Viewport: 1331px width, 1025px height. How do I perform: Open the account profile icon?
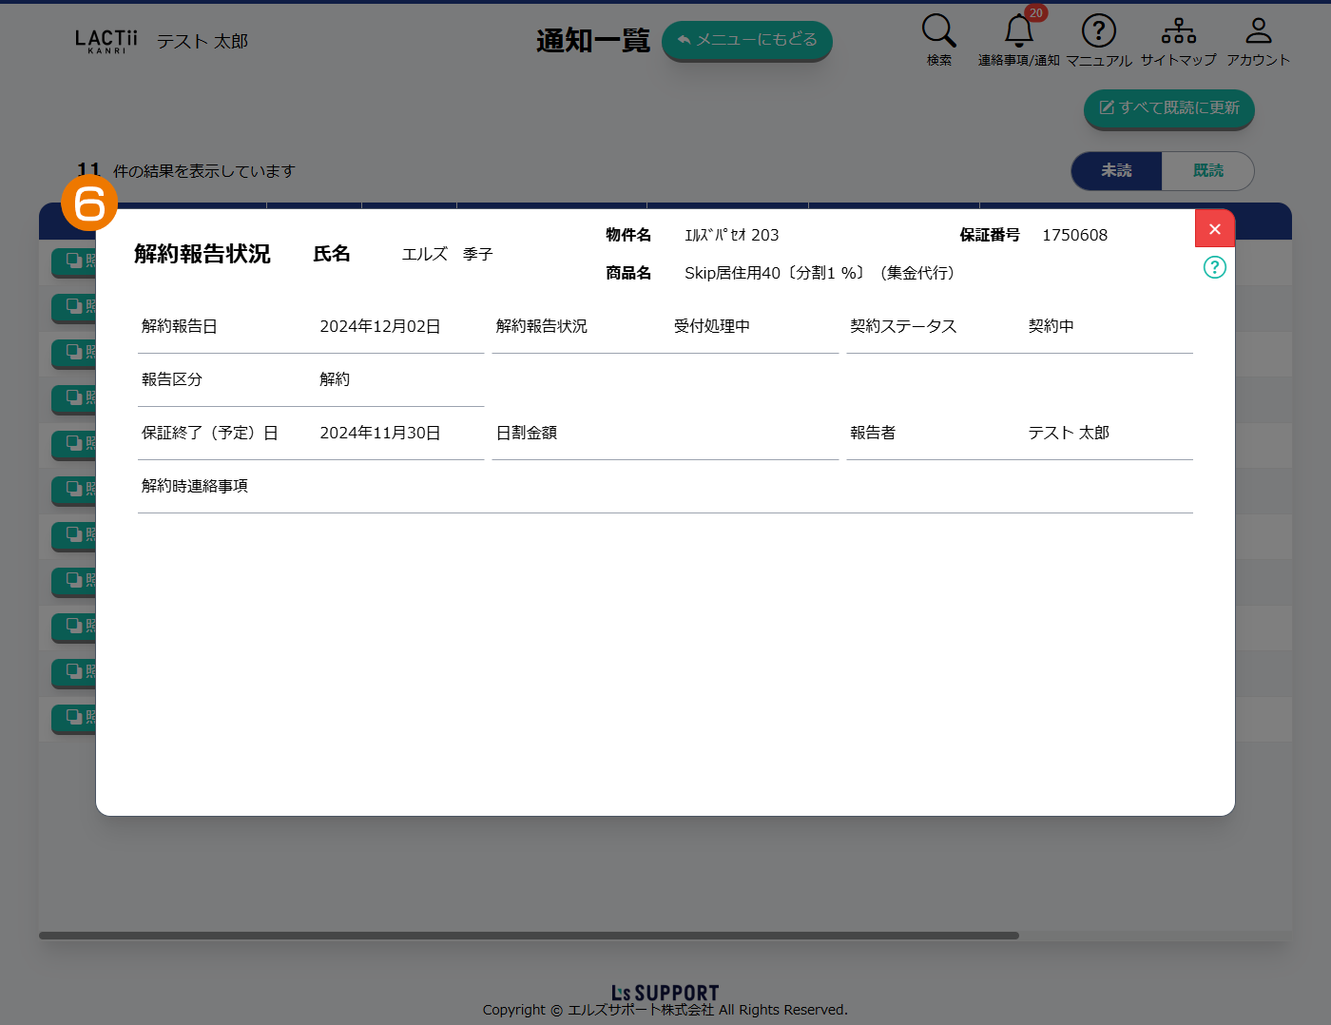pyautogui.click(x=1258, y=31)
